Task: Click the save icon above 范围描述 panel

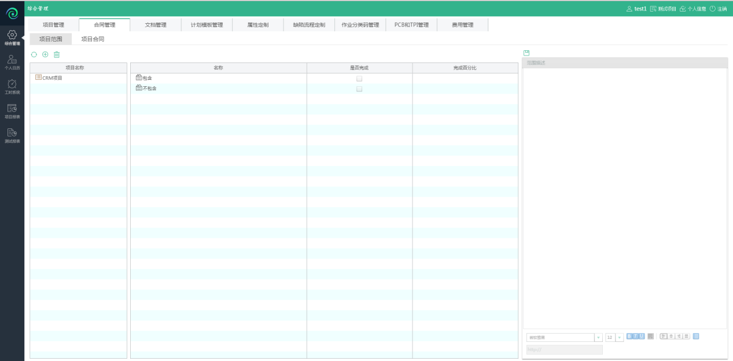Action: pos(526,53)
